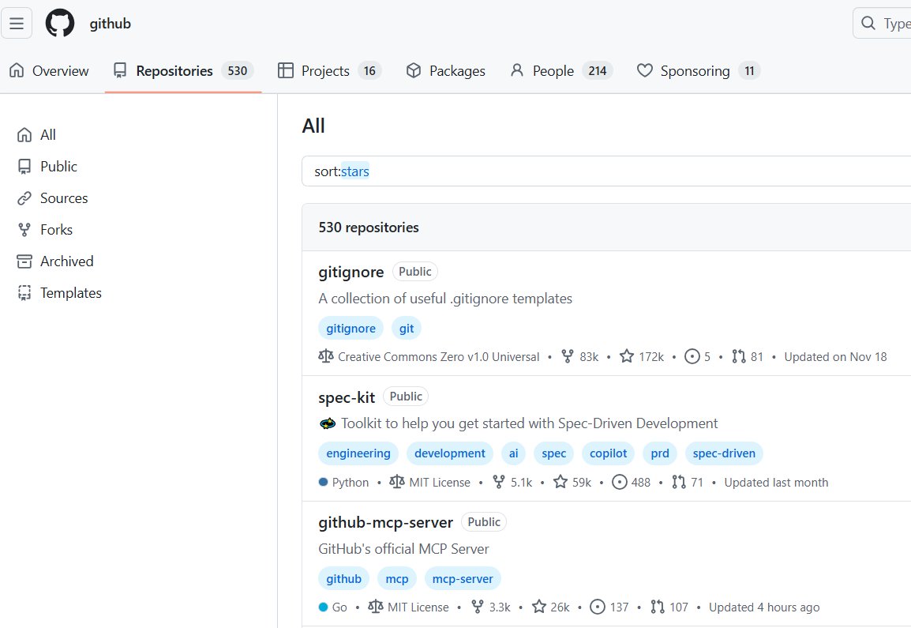
Task: Click the Projects count badge 16
Action: pyautogui.click(x=369, y=71)
